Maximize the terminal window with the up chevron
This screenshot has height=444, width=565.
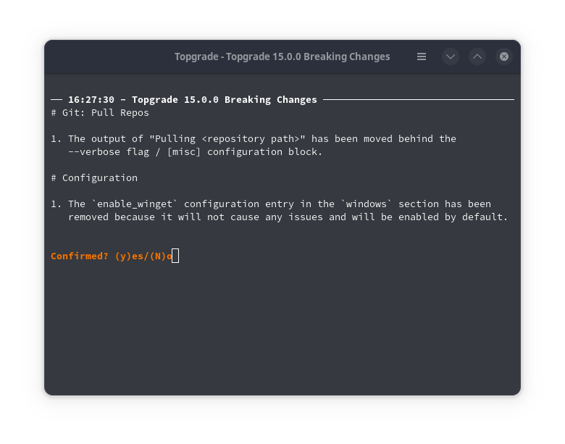pyautogui.click(x=477, y=56)
